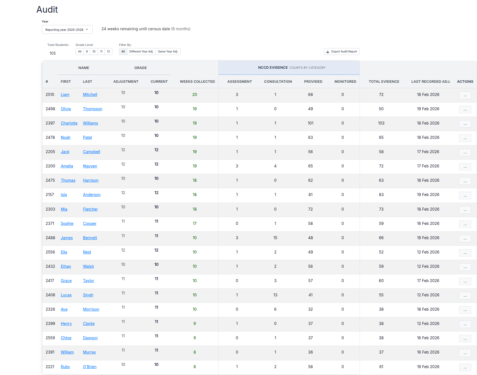Select grade 9 filter
Image resolution: width=477 pixels, height=375 pixels.
point(87,52)
